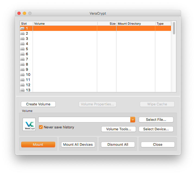Click the Close button at bottom right
This screenshot has width=196, height=175.
coord(158,145)
